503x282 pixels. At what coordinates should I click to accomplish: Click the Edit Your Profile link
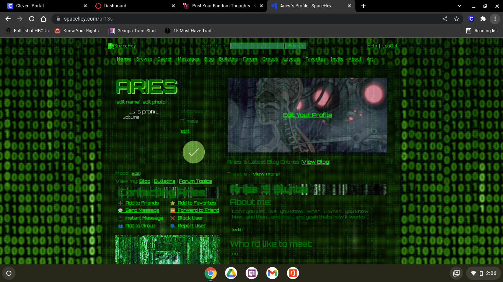[x=307, y=115]
